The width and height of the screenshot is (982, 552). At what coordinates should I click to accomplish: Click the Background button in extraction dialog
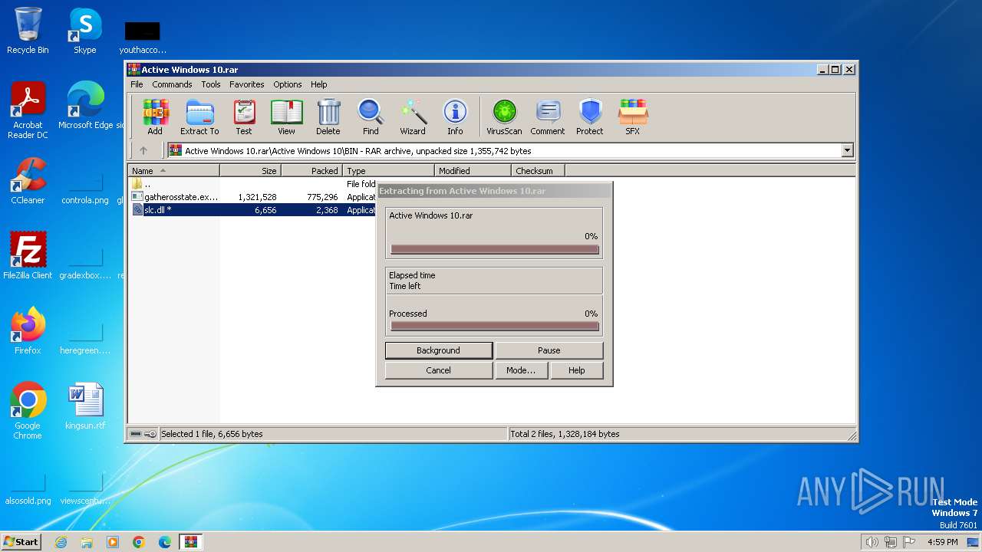click(438, 350)
